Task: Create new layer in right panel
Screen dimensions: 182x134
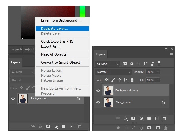Action: point(157,118)
